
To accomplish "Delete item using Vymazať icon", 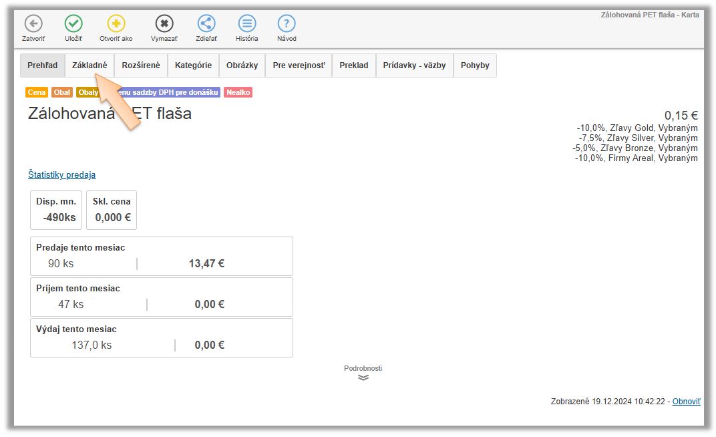I will [x=164, y=24].
